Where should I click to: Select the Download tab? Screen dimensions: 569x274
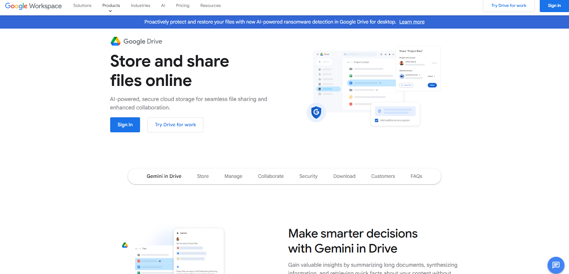click(344, 176)
